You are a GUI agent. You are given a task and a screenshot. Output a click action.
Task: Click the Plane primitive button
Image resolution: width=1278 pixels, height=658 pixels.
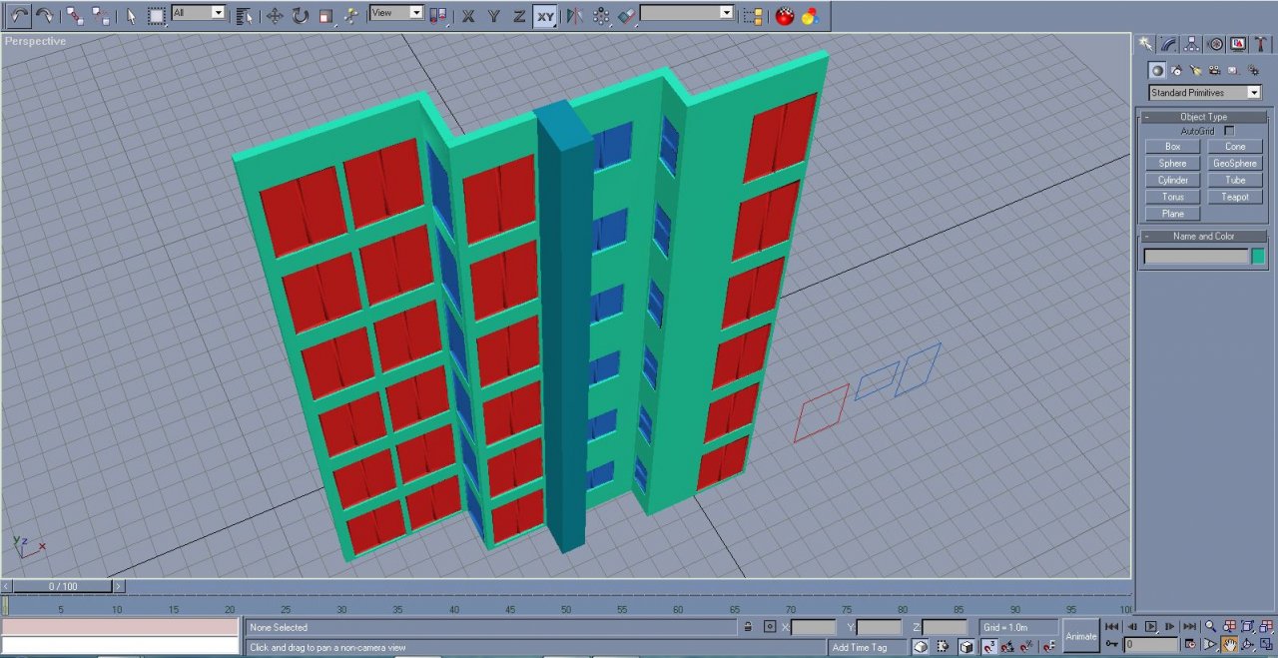coord(1173,214)
